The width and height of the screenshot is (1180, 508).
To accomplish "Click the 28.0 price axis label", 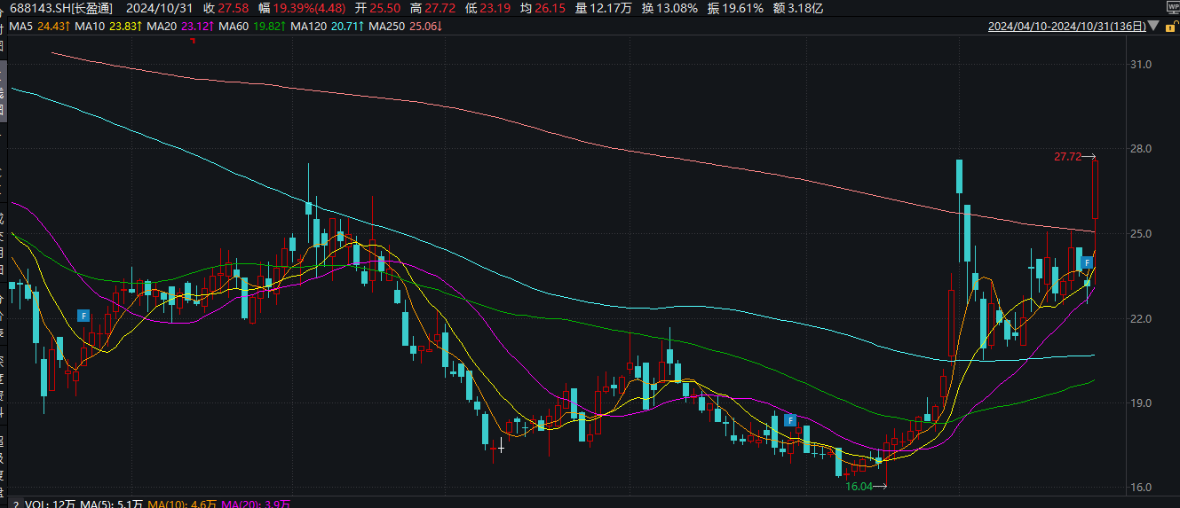I will coord(1141,148).
